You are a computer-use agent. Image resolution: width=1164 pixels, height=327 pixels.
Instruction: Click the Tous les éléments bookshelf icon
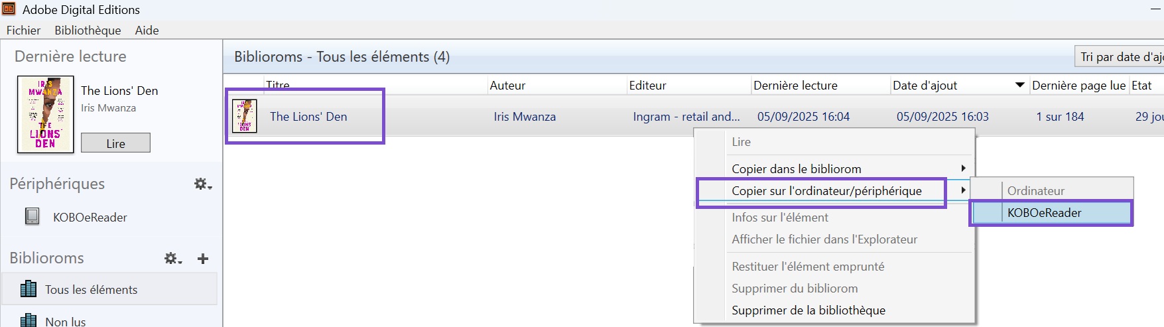click(29, 289)
